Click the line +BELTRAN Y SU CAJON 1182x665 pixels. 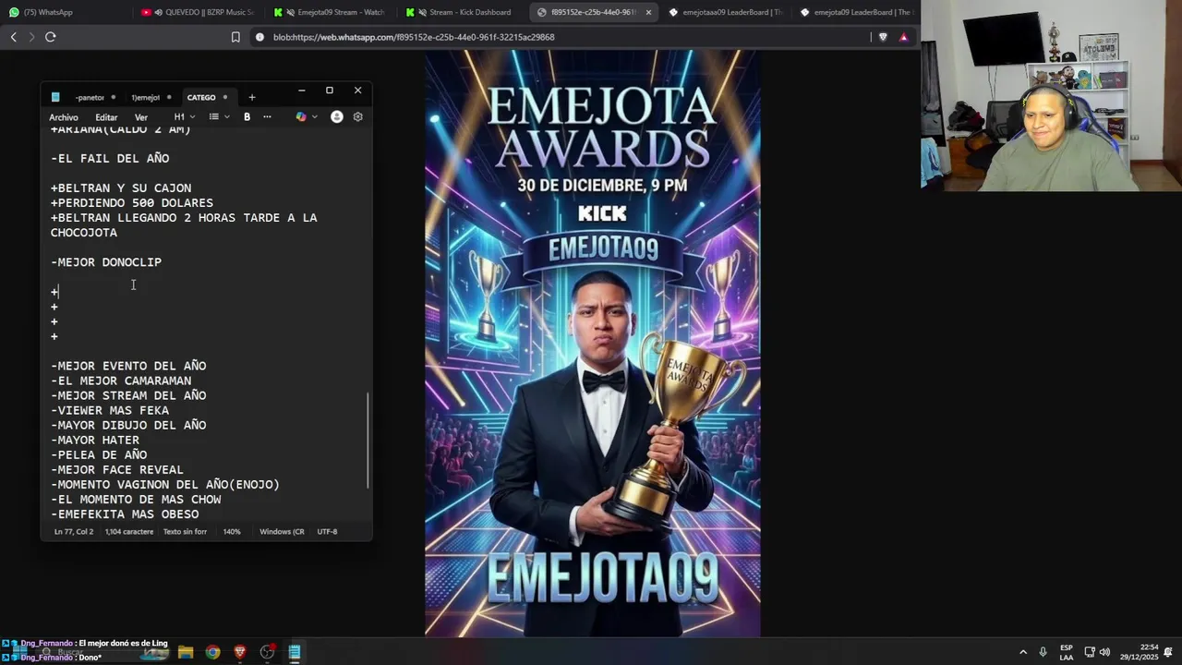click(x=121, y=188)
